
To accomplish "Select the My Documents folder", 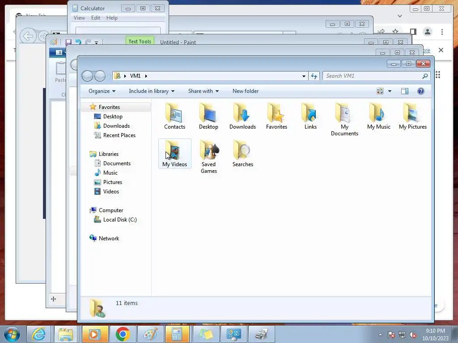I will [x=344, y=119].
